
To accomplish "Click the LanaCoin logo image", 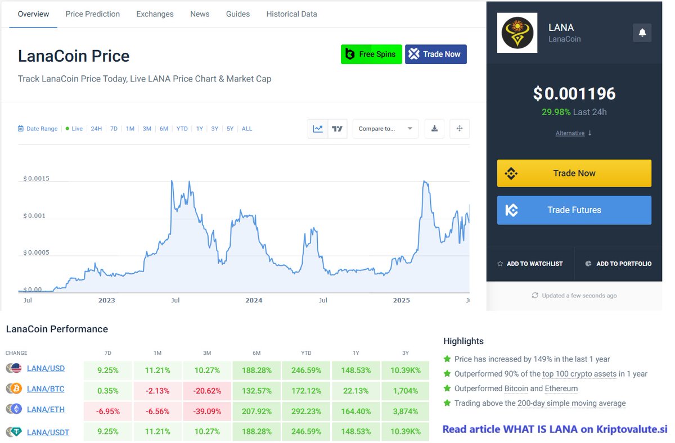I will [517, 33].
